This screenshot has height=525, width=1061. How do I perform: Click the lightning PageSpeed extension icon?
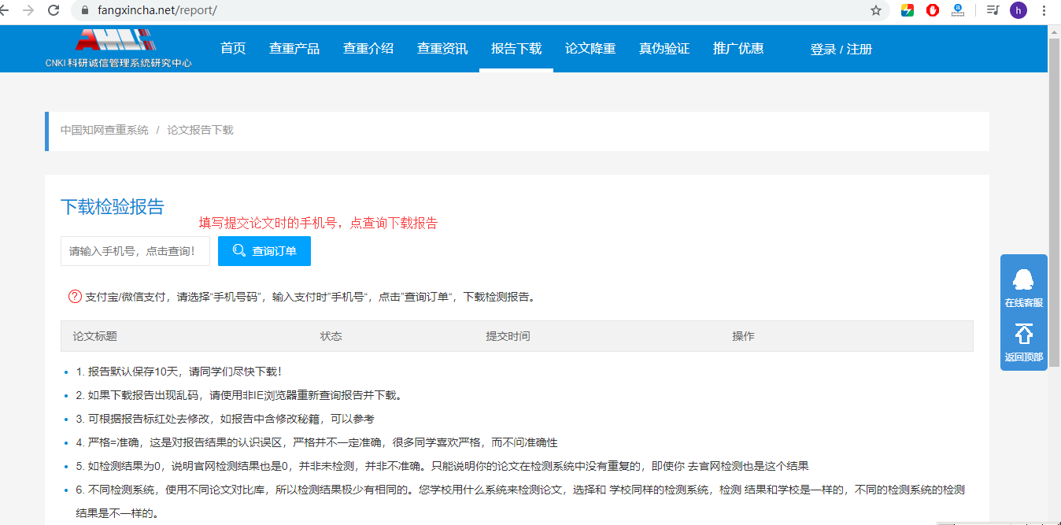point(907,12)
